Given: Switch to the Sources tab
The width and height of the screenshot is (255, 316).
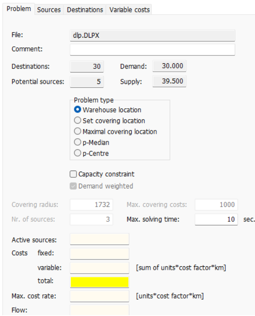Looking at the screenshot, I should coord(49,10).
